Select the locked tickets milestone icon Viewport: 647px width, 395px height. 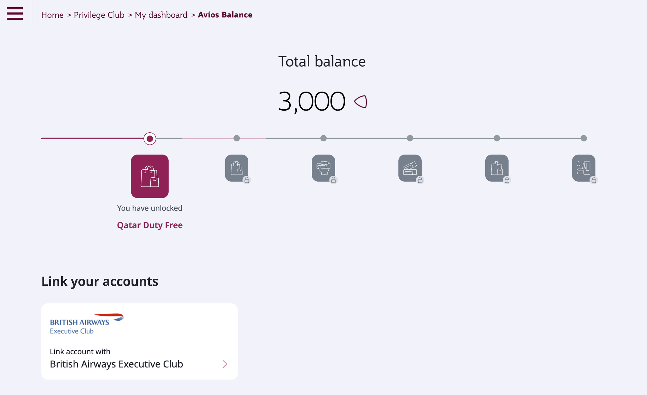(x=410, y=168)
